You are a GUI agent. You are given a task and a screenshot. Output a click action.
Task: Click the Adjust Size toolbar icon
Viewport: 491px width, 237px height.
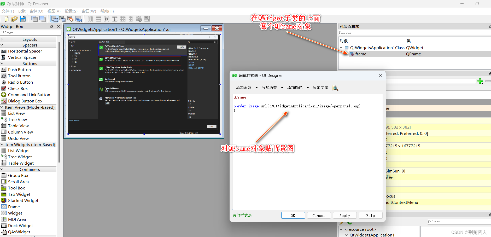click(x=147, y=19)
